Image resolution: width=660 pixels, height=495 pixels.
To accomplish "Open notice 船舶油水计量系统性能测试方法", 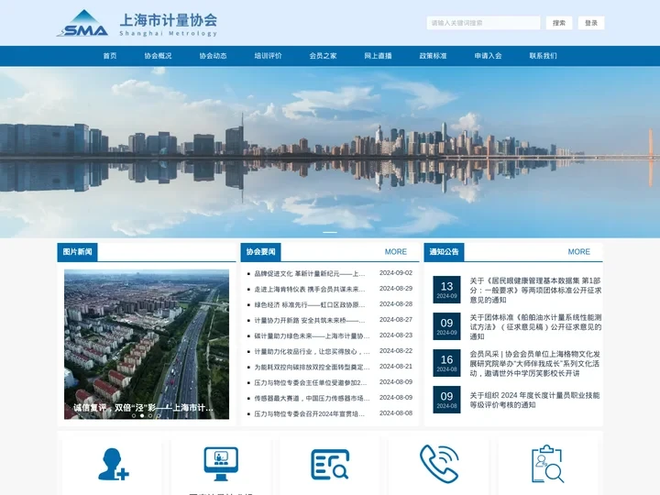I will (x=535, y=326).
